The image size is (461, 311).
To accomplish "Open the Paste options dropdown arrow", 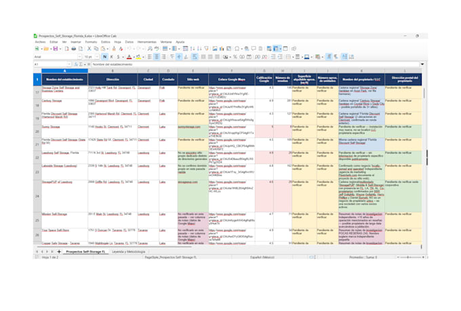I will [108, 49].
